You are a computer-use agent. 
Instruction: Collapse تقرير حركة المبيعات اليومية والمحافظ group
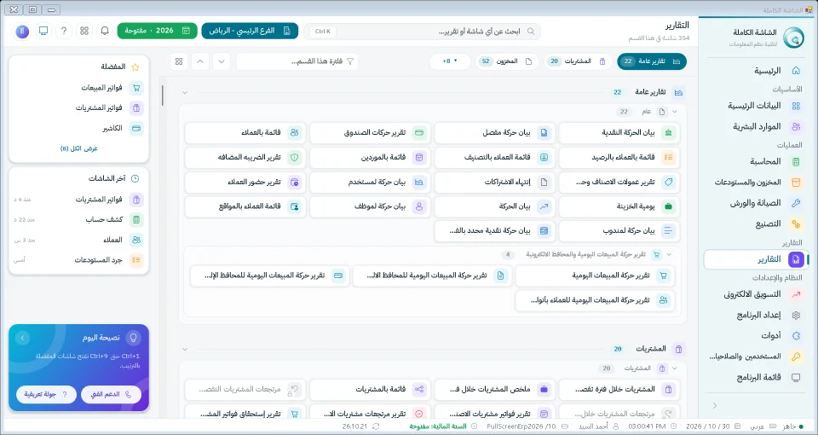pyautogui.click(x=670, y=254)
